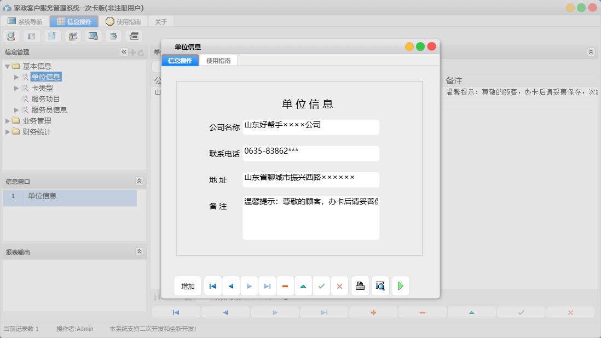601x338 pixels.
Task: Click the document icon in the top toolbar
Action: 51,36
